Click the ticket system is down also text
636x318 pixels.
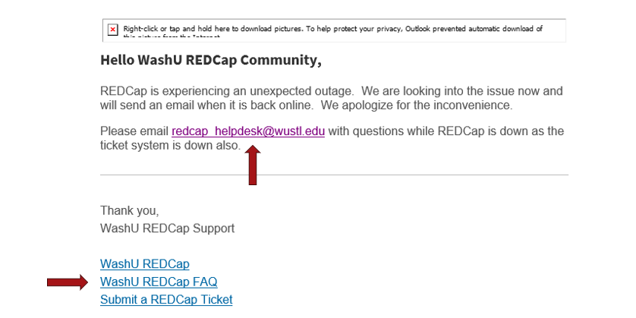pyautogui.click(x=170, y=145)
